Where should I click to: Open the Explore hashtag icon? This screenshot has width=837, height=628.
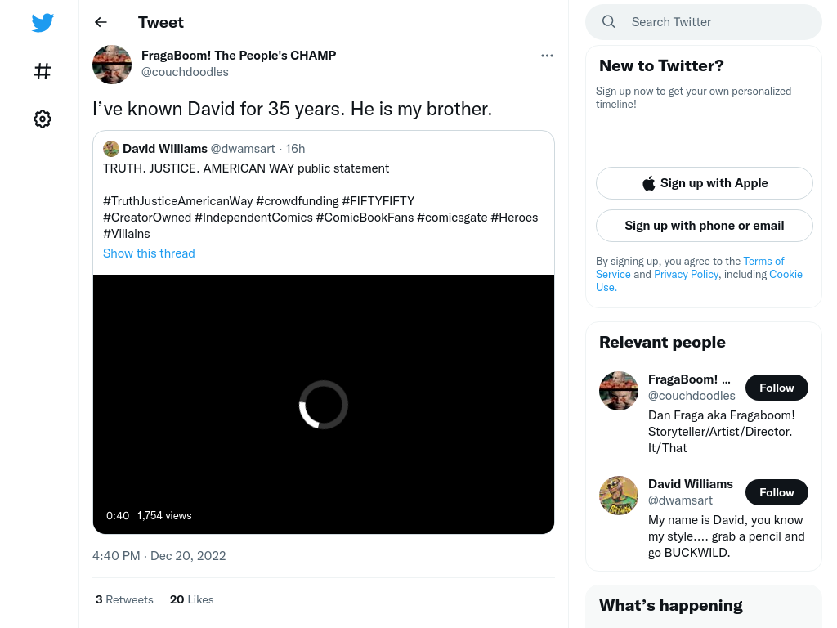click(x=43, y=71)
